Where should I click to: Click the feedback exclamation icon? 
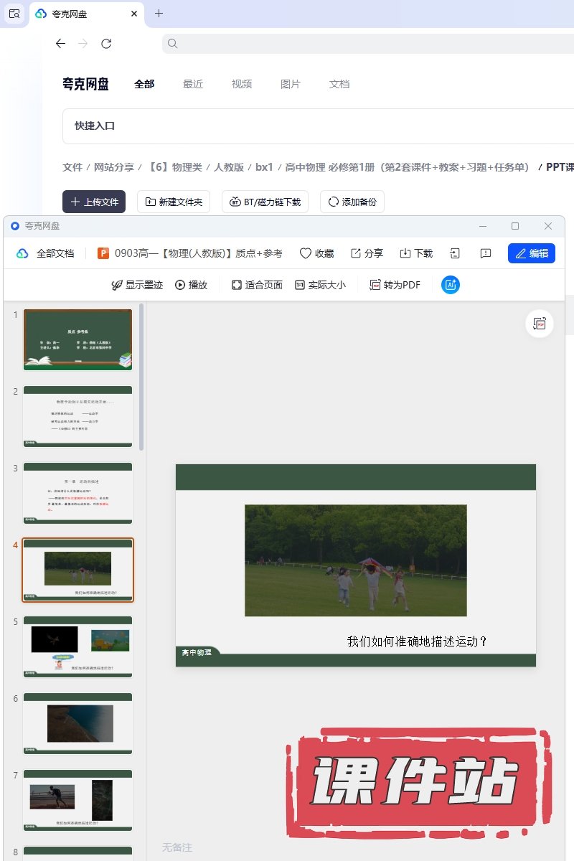[486, 253]
